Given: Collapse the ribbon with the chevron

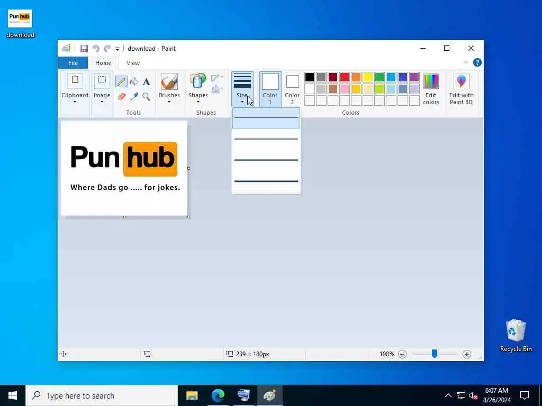Looking at the screenshot, I should pyautogui.click(x=465, y=62).
